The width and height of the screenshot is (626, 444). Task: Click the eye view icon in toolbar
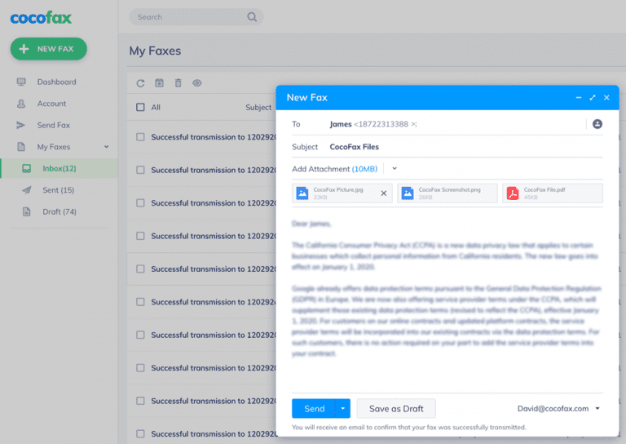[x=196, y=82]
